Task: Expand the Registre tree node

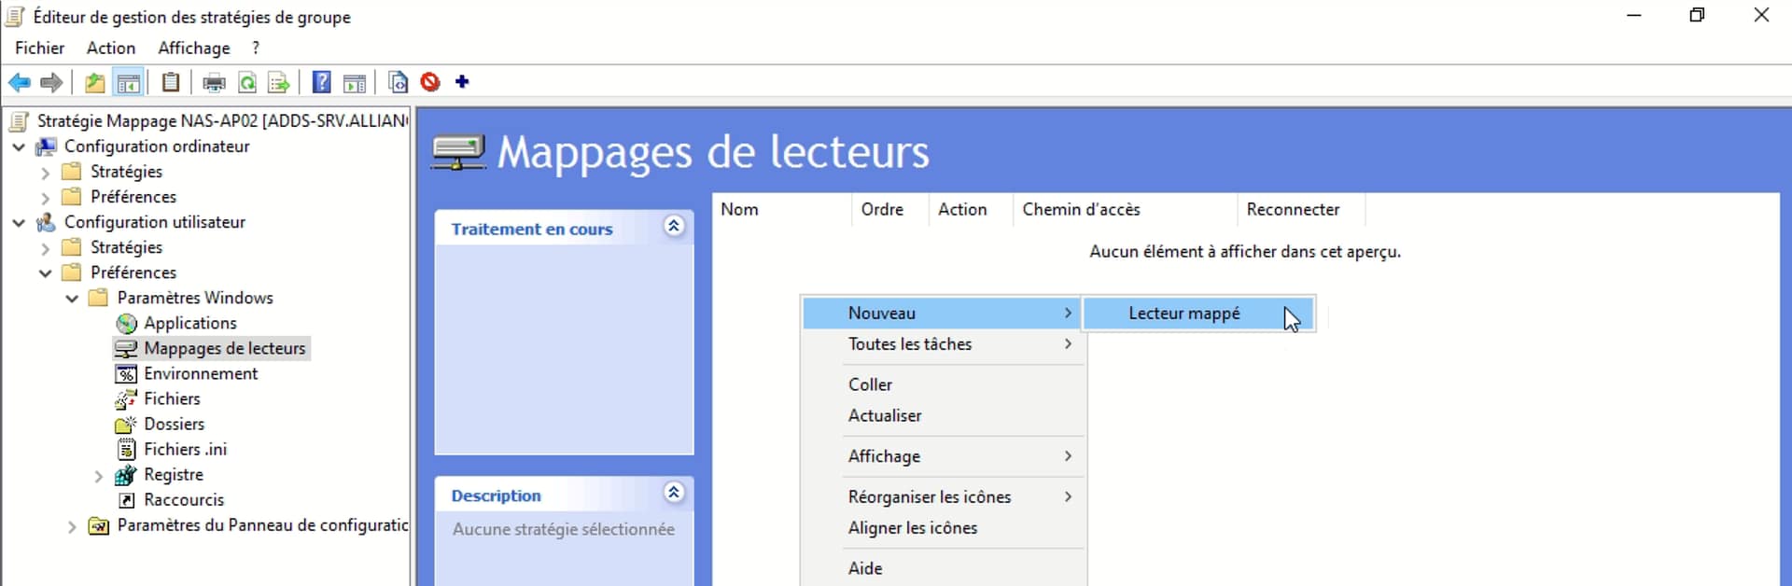Action: [x=99, y=476]
